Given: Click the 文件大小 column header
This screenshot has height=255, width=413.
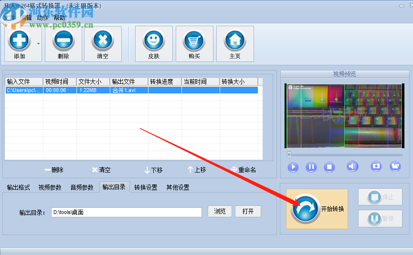Looking at the screenshot, I should click(93, 82).
